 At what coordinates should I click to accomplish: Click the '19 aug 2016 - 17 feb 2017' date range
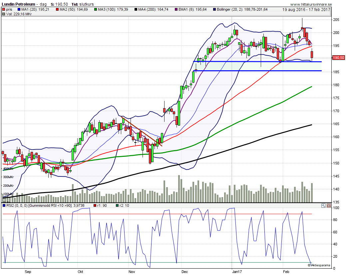[x=306, y=9]
